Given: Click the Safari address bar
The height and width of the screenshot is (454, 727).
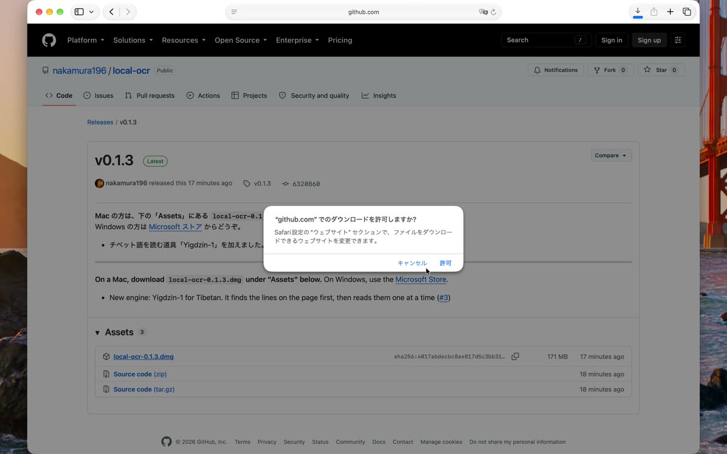Looking at the screenshot, I should coord(363,12).
